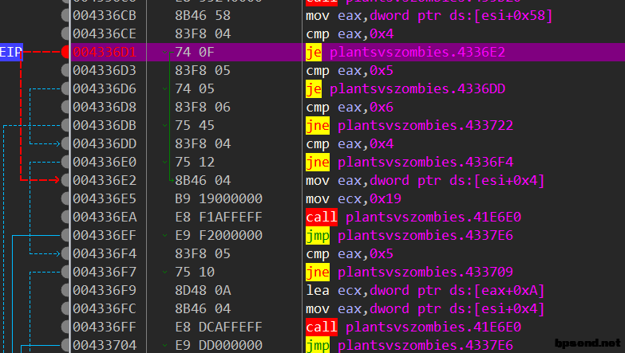This screenshot has width=625, height=353.
Task: Click bytes 'B9 19000000'
Action: 219,198
